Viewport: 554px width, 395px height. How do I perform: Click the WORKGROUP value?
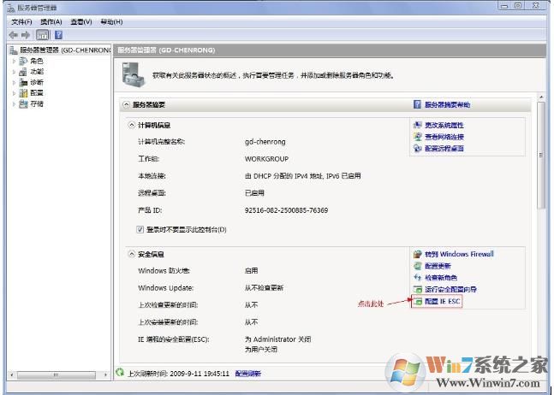click(267, 159)
